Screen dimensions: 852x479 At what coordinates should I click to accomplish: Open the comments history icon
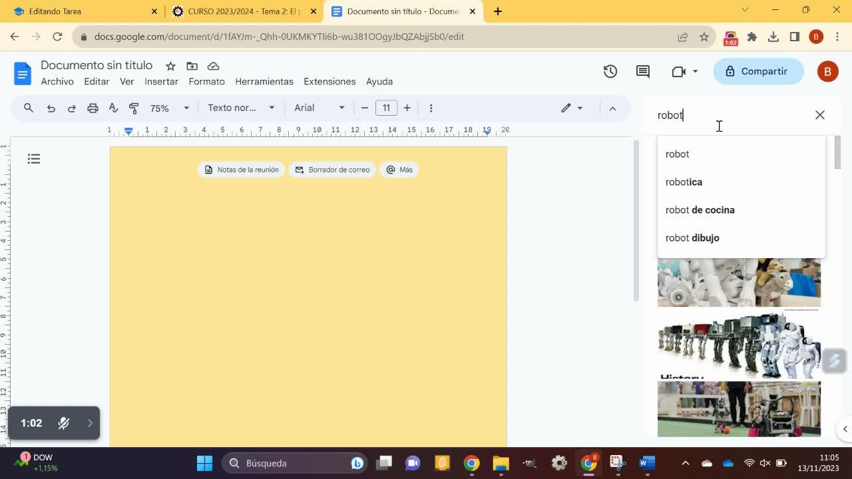[643, 71]
